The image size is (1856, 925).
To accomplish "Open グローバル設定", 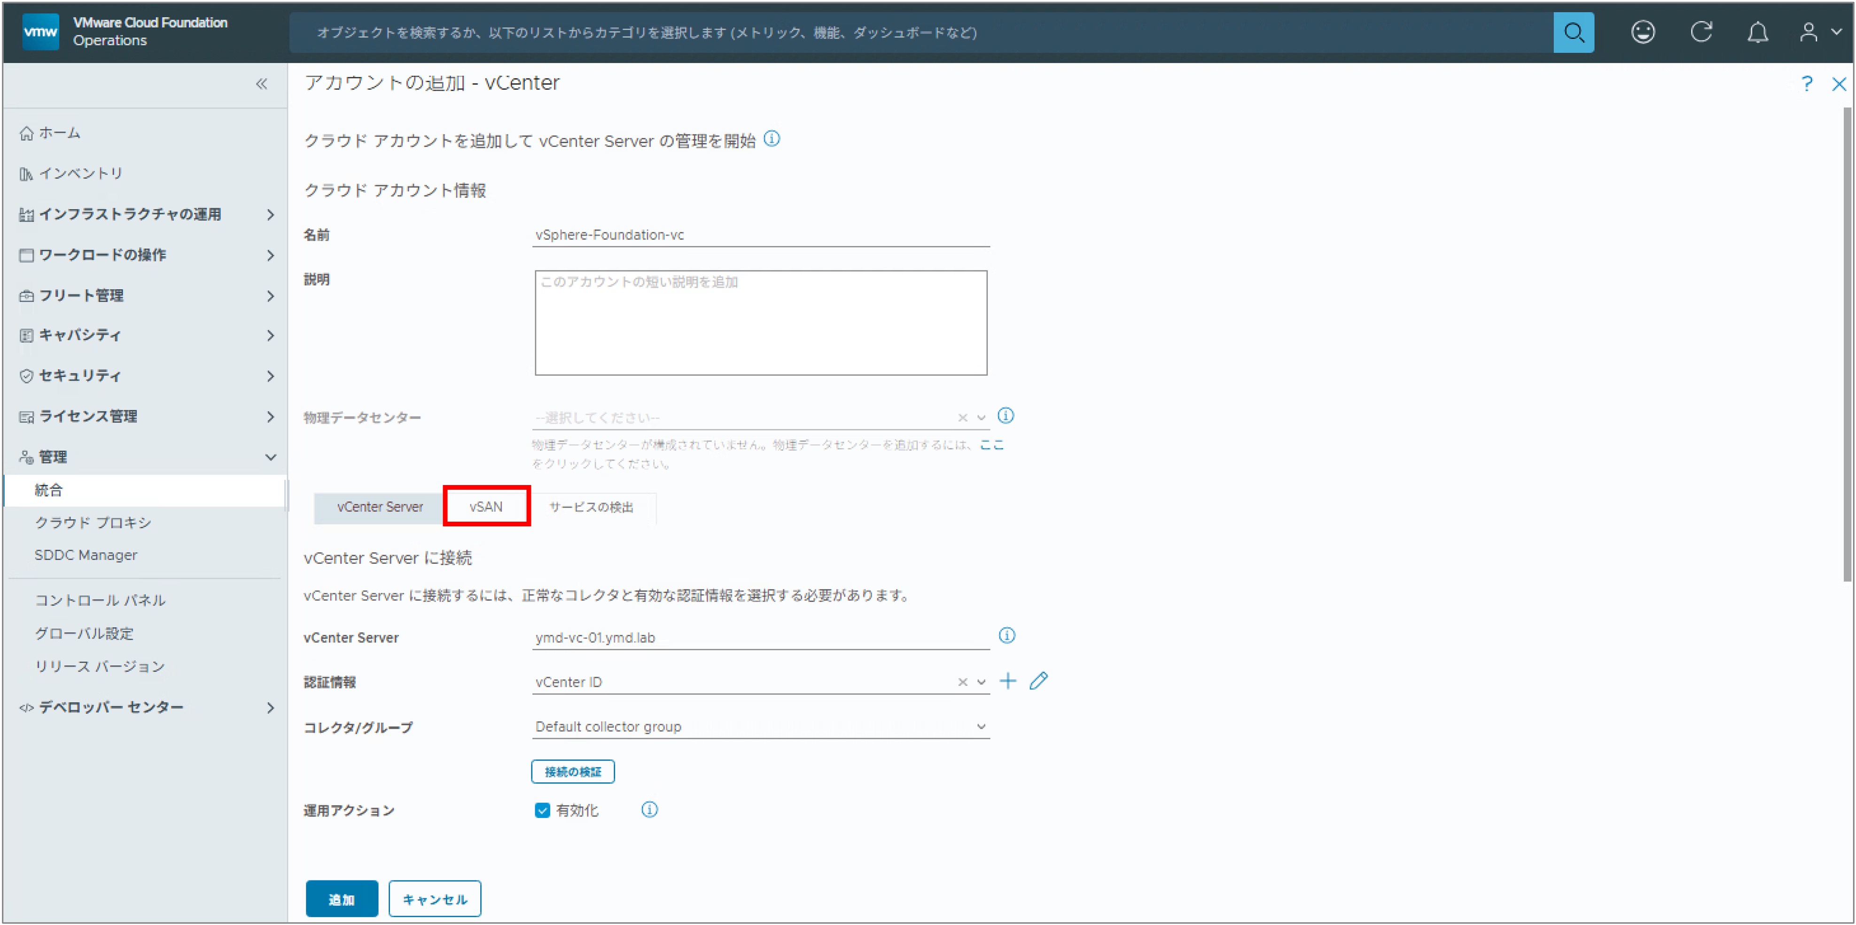I will [84, 633].
